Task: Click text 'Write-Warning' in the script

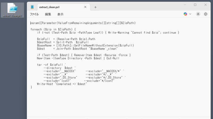Action: [118, 33]
